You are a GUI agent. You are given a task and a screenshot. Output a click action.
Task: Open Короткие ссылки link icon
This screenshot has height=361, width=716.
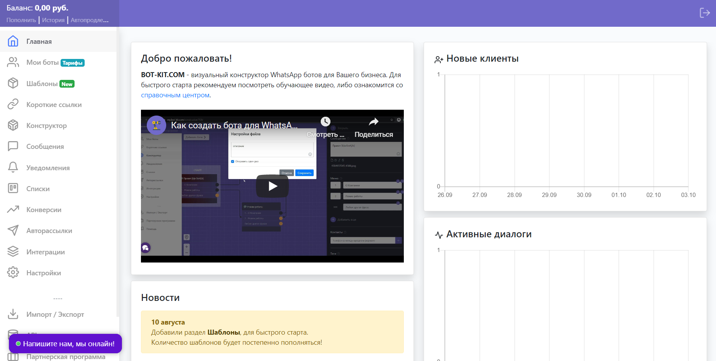click(x=13, y=104)
